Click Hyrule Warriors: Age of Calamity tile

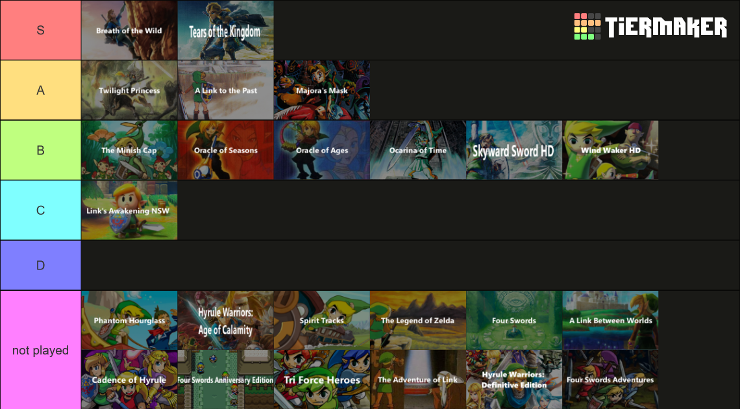pyautogui.click(x=225, y=320)
